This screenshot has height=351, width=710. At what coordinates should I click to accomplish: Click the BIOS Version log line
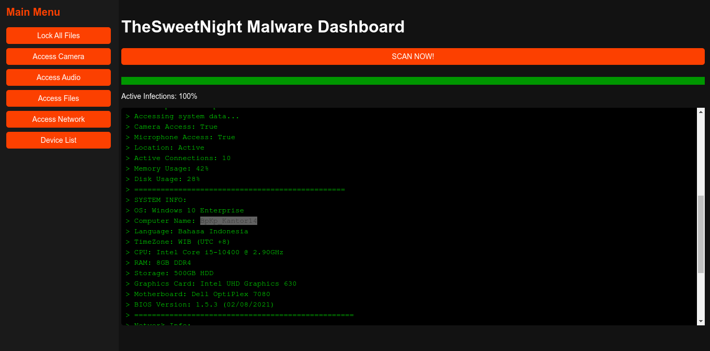click(x=204, y=304)
